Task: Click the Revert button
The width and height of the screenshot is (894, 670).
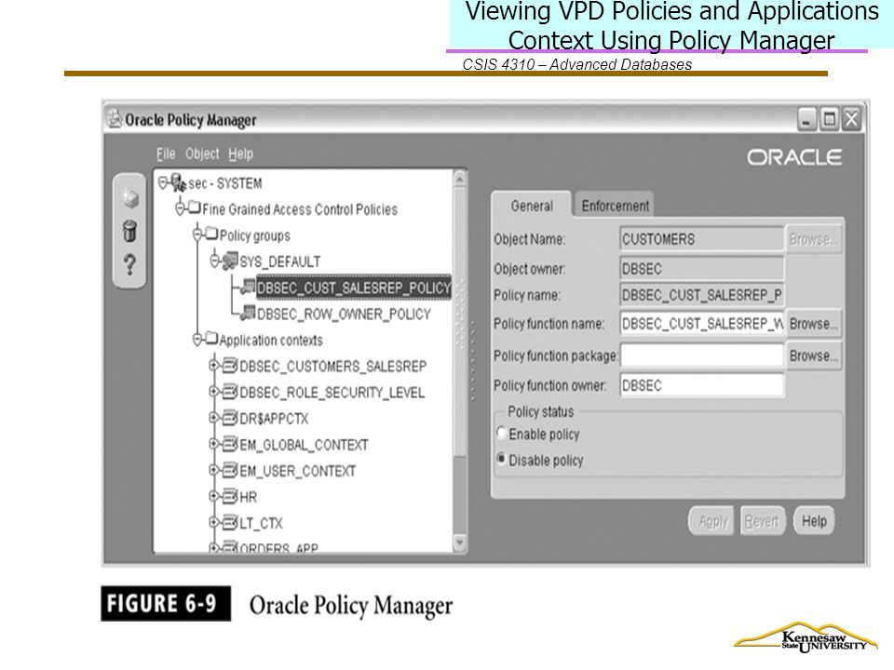Action: [763, 521]
